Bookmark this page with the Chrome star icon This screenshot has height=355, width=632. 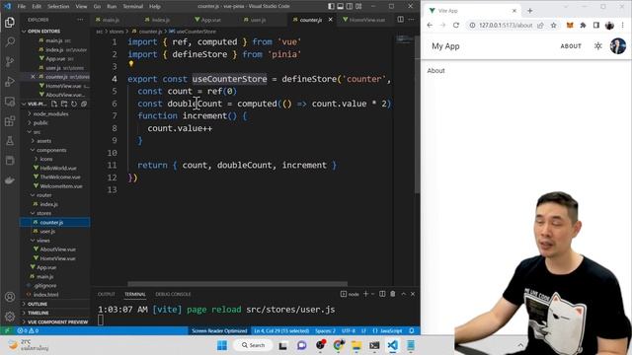point(553,25)
